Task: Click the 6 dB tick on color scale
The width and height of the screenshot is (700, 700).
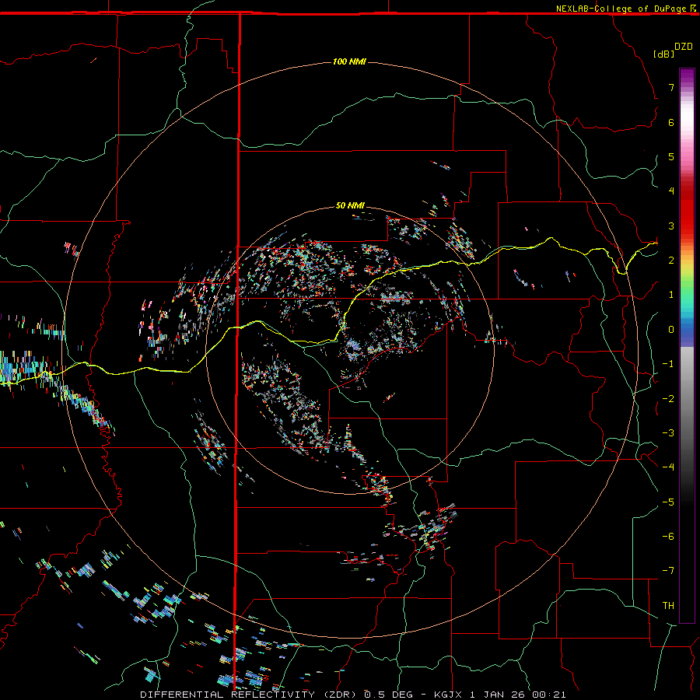Action: click(x=671, y=122)
